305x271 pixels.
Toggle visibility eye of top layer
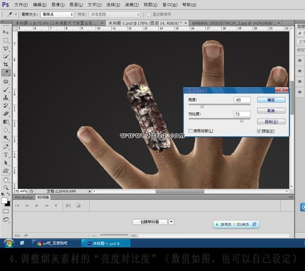pos(300,60)
